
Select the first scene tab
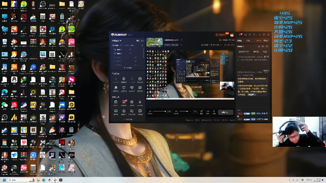(115, 45)
